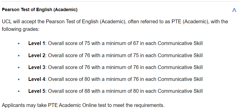240x111 pixels.
Task: Click the Pearson Test of English (Academic) heading
Action: click(39, 10)
